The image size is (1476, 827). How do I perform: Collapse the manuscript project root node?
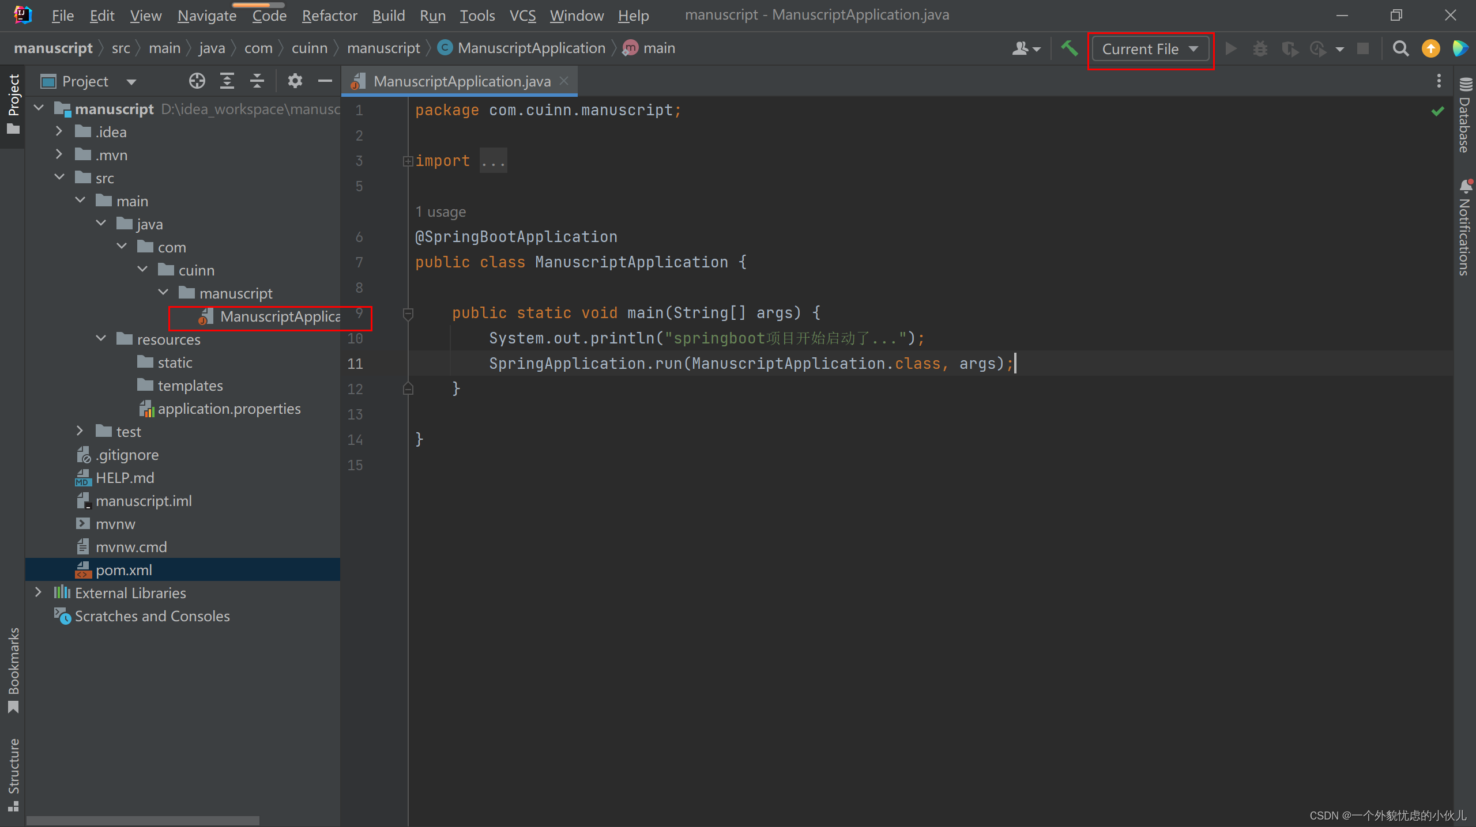[39, 108]
